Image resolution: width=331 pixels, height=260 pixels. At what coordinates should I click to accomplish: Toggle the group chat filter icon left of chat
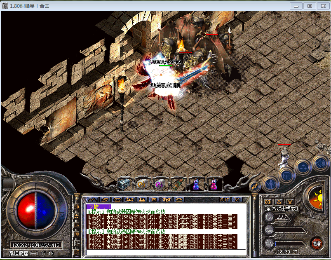[77, 215]
